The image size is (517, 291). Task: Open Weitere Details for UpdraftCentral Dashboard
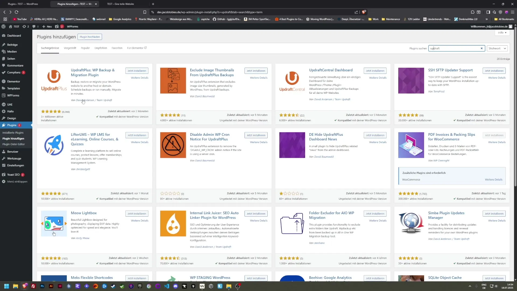click(378, 78)
